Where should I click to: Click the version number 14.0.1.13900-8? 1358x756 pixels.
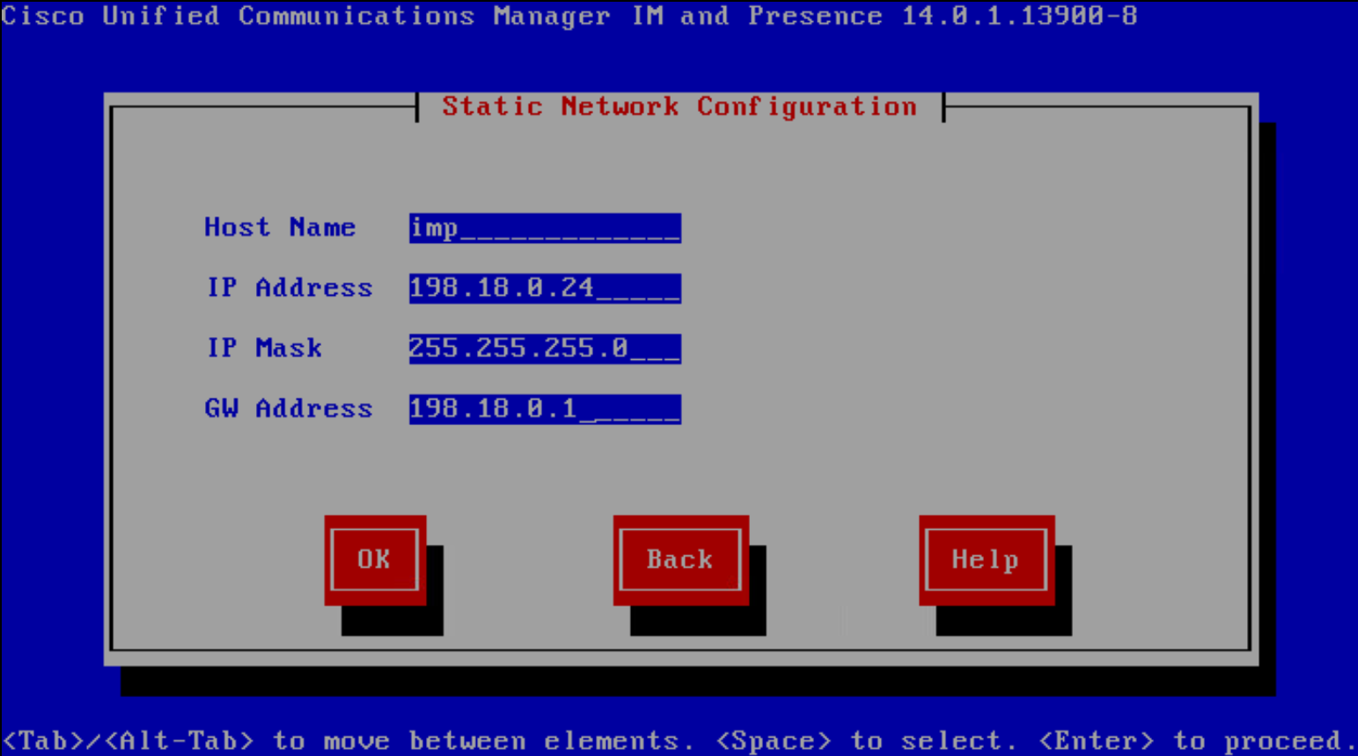(1019, 16)
